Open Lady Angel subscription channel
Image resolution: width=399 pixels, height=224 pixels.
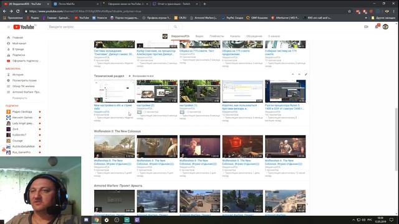click(22, 123)
